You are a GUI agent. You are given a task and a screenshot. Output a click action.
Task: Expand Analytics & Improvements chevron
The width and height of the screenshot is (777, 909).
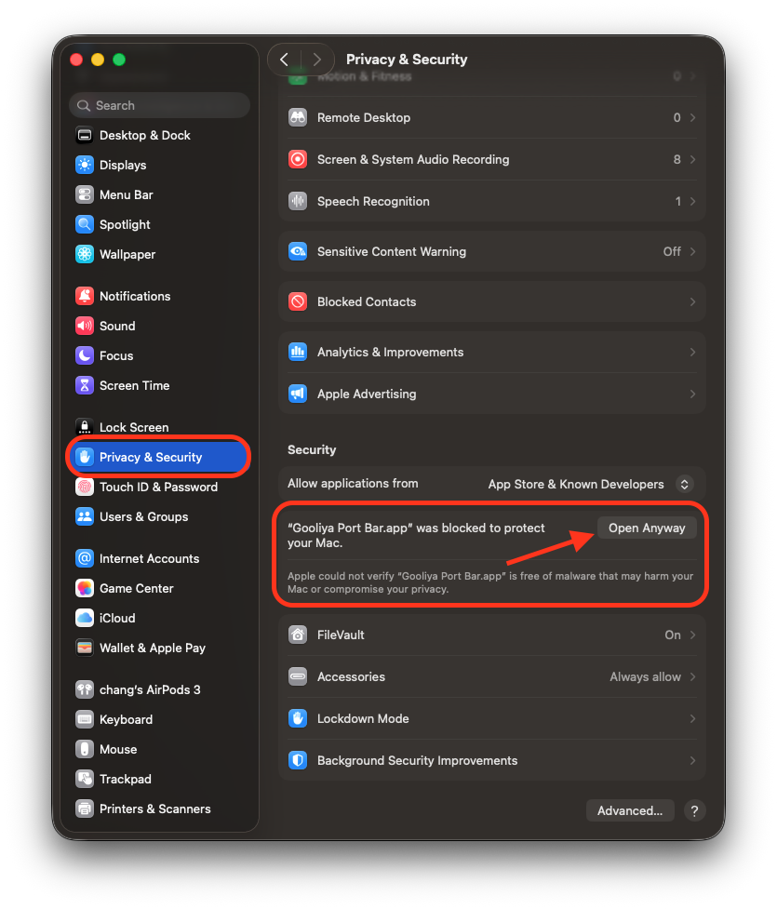point(692,352)
